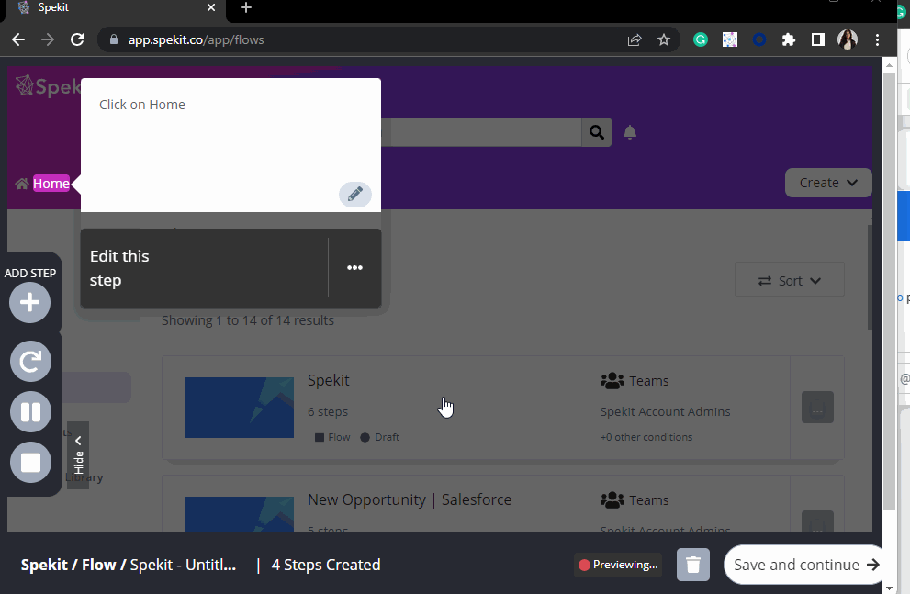Go back in browser
Image resolution: width=910 pixels, height=594 pixels.
point(18,39)
